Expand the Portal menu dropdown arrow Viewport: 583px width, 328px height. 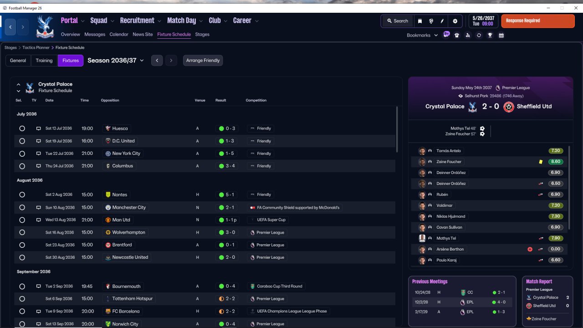tap(83, 21)
